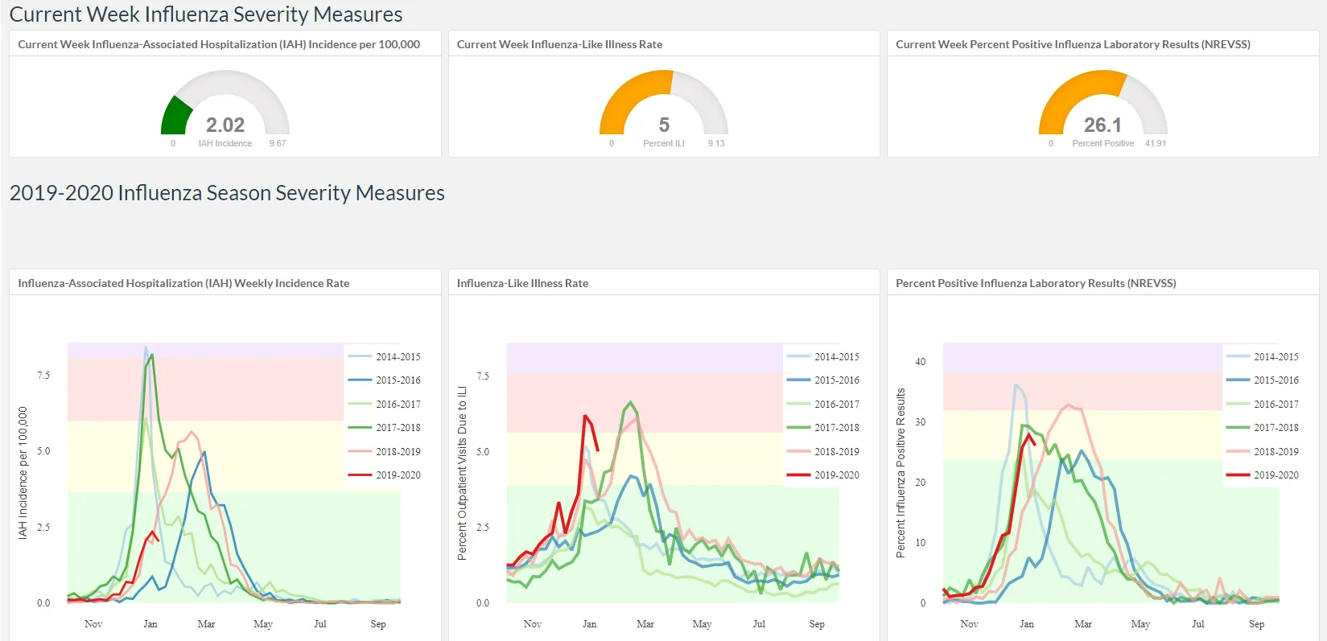
Task: Toggle 2016-2017 legend entry in Percent Positive NREVSS chart
Action: click(x=1262, y=405)
